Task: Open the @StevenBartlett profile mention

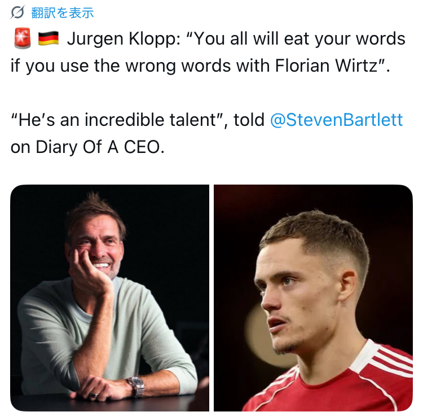Action: click(x=336, y=120)
